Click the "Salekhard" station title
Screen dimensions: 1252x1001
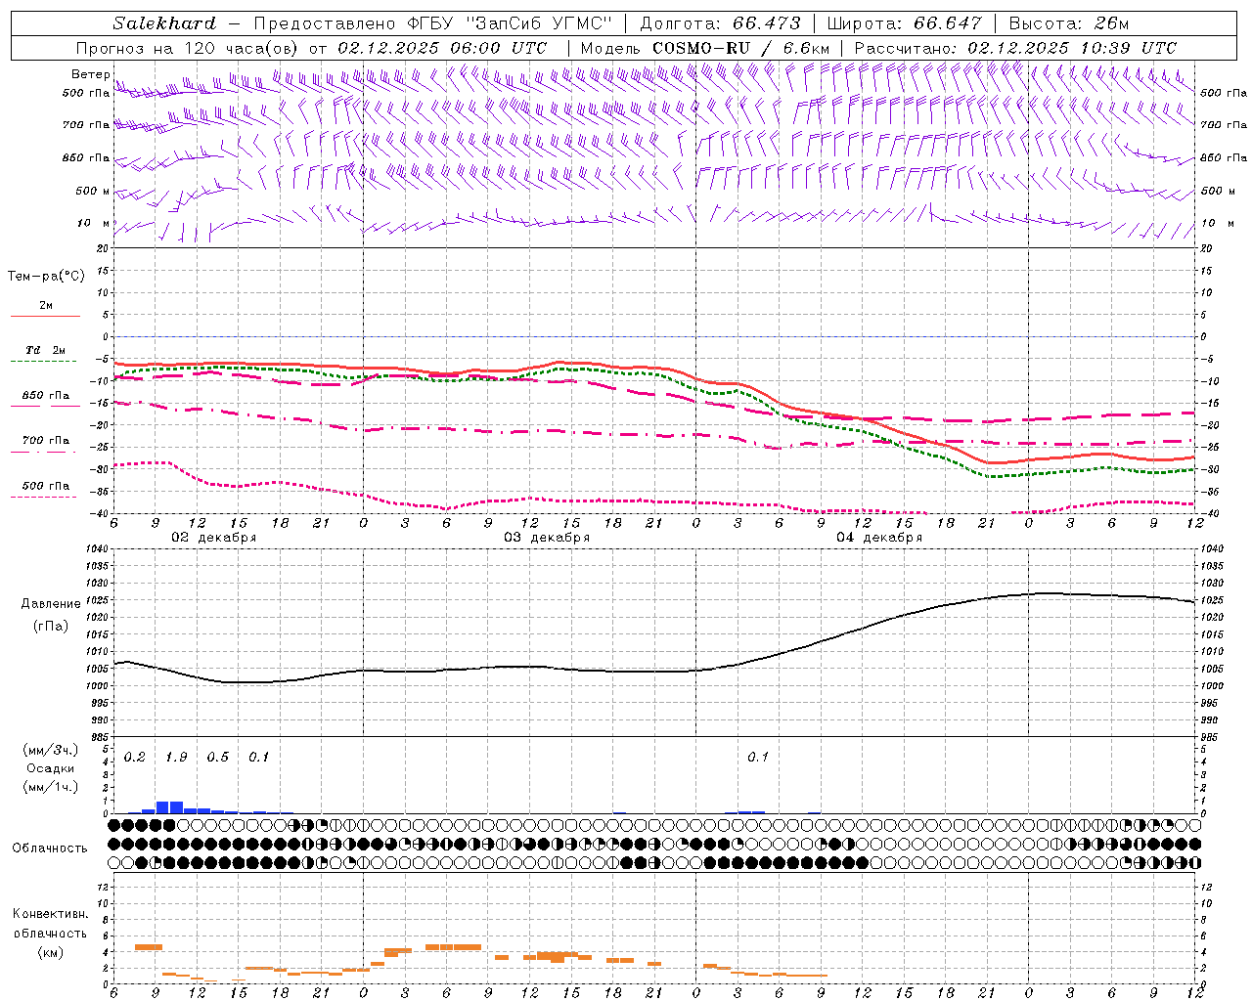coord(164,23)
